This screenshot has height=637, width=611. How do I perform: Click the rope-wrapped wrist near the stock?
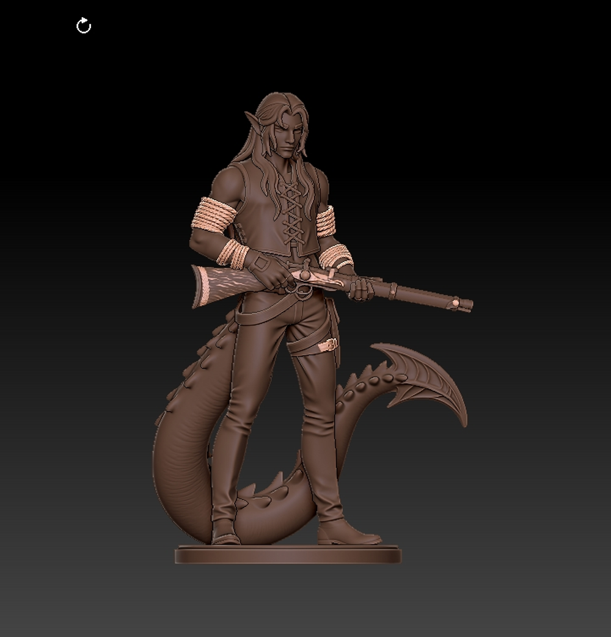(233, 252)
